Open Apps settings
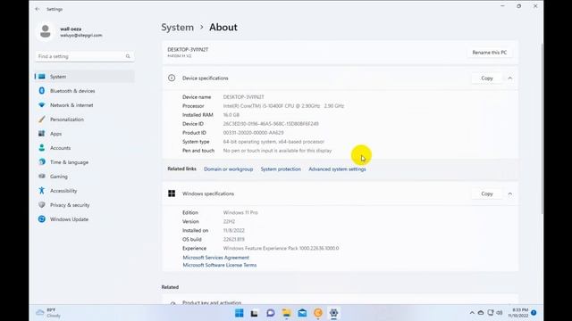 tap(85, 134)
